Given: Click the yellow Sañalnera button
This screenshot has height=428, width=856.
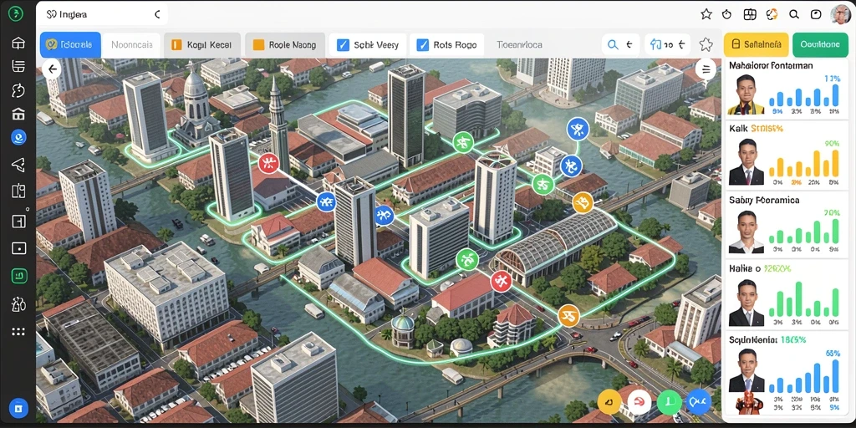Looking at the screenshot, I should (756, 44).
